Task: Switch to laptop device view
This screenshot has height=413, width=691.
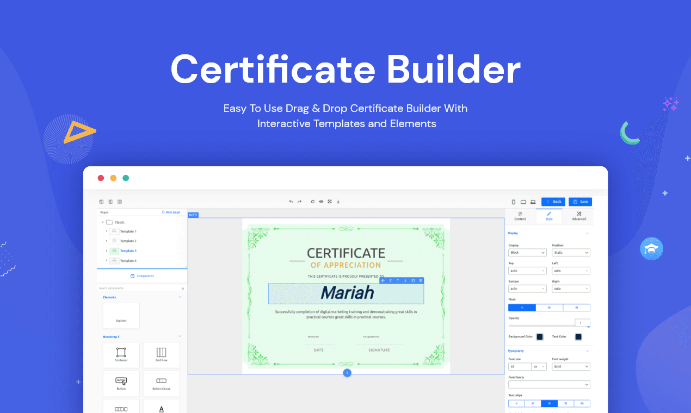Action: [x=533, y=202]
